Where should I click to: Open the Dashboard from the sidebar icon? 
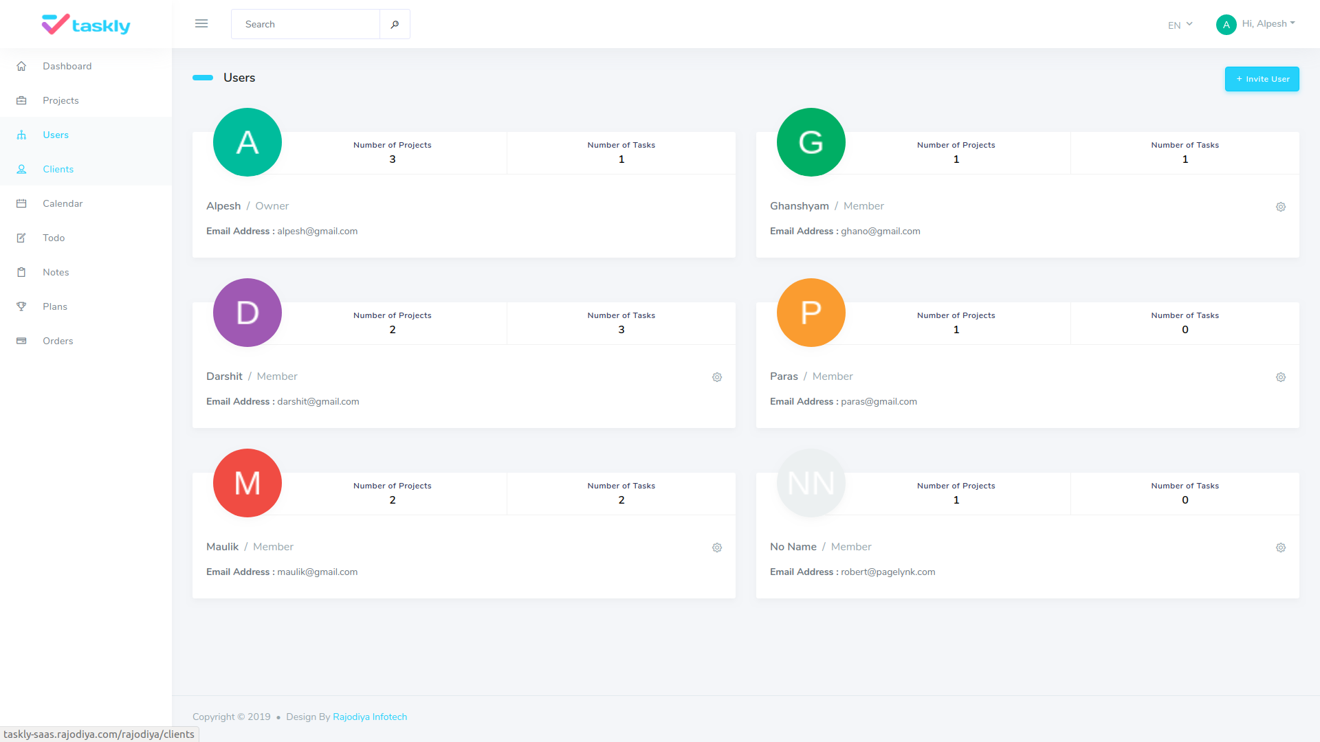21,66
